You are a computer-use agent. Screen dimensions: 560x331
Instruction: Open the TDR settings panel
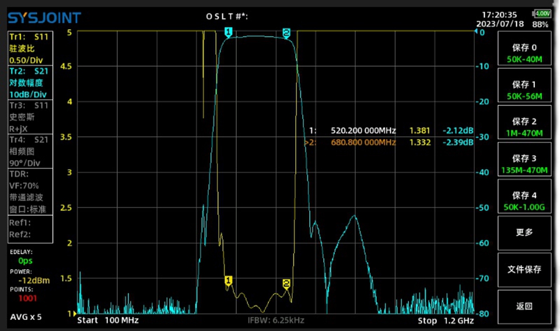click(30, 191)
